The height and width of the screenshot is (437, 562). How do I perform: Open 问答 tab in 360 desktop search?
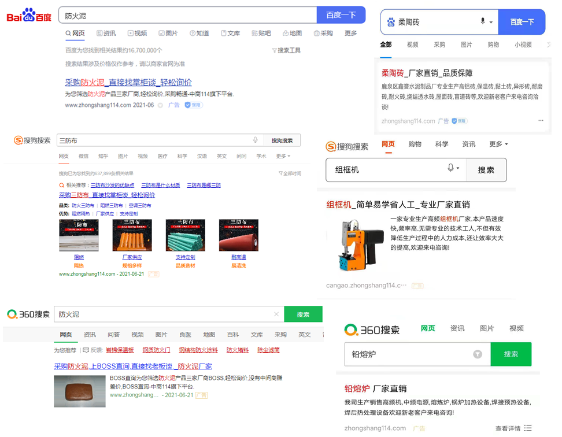coord(114,335)
